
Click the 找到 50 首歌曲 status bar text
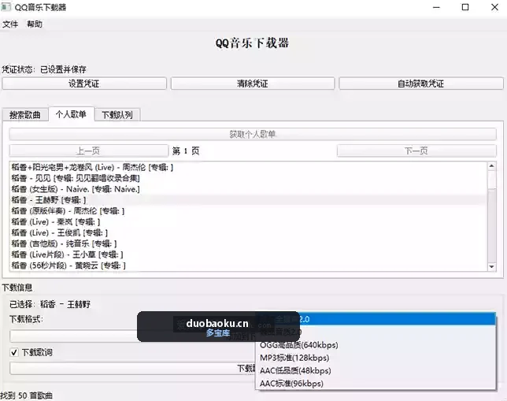pyautogui.click(x=26, y=395)
